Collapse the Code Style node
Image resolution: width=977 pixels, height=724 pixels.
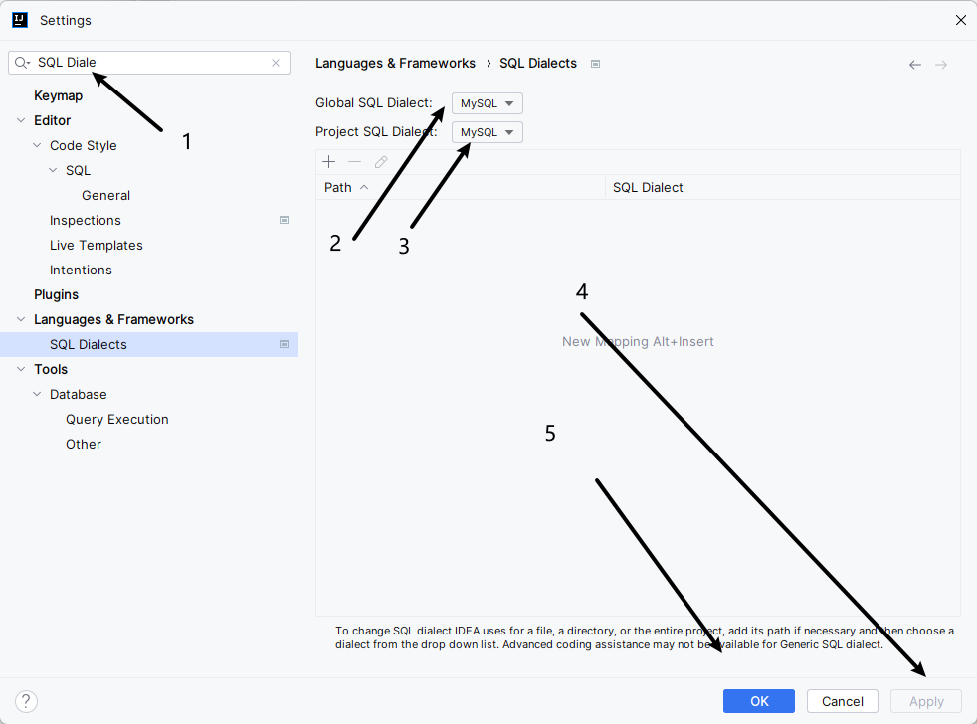pos(37,145)
